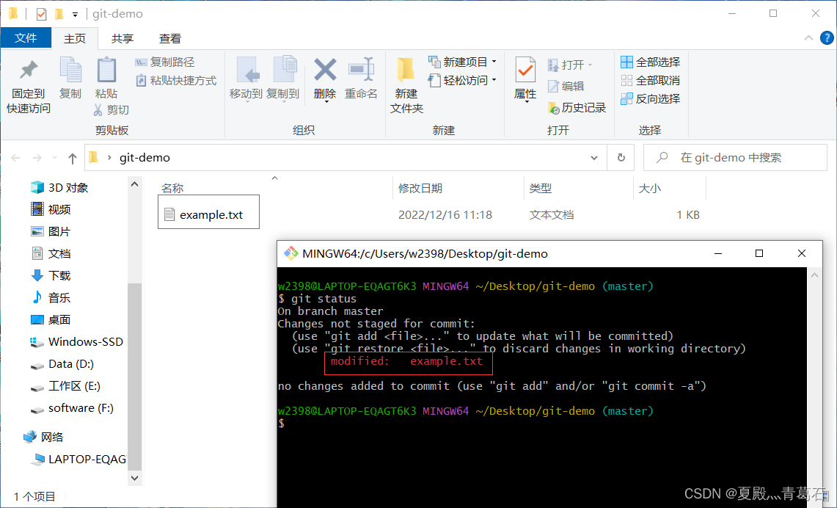The image size is (837, 508).
Task: Sort by 类型 (Type) column
Action: (x=540, y=188)
